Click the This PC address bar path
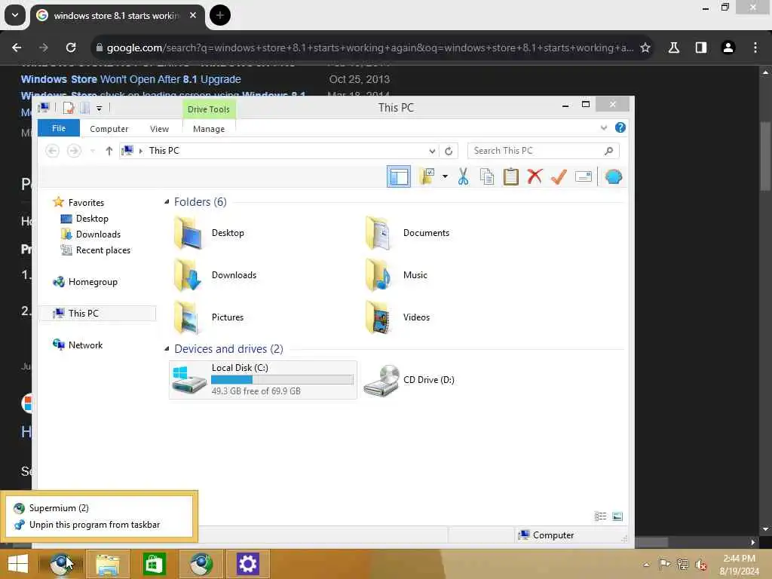 click(164, 151)
